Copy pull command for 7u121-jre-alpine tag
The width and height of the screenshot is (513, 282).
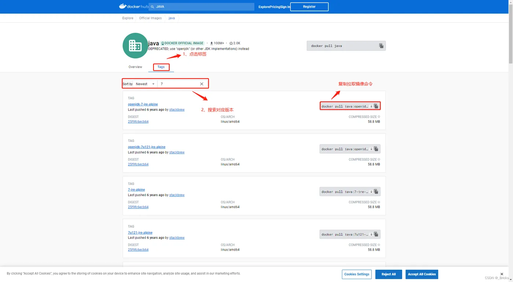[376, 234]
